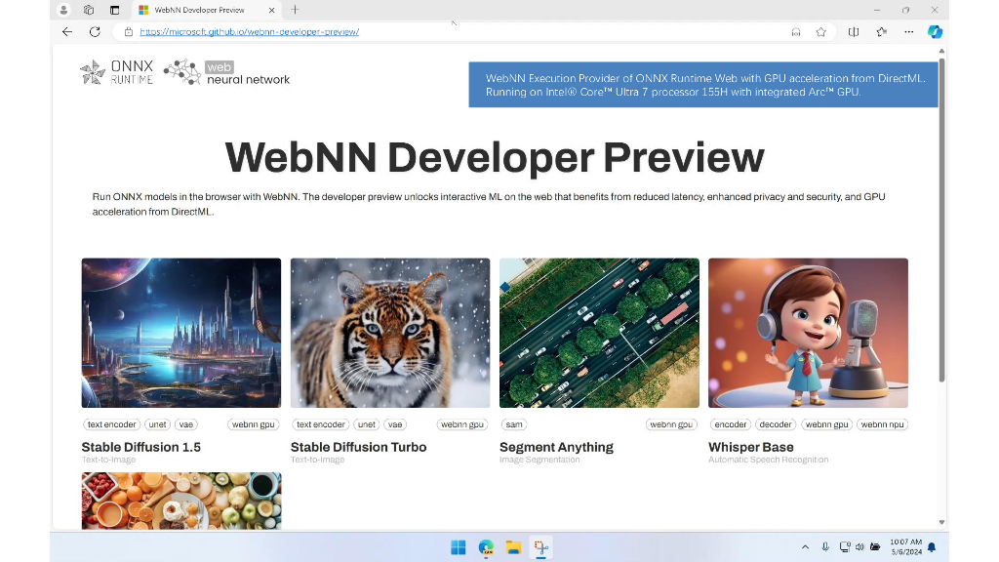This screenshot has height=562, width=999.
Task: Click the scrollbar up arrow
Action: (x=941, y=51)
